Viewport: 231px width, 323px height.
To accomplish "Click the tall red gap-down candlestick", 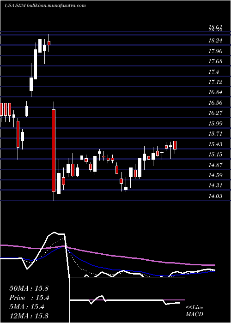I will [54, 151].
